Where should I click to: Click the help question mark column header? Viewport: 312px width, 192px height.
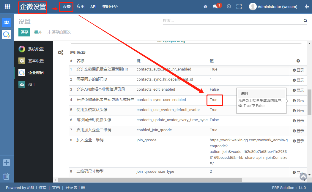(x=298, y=61)
